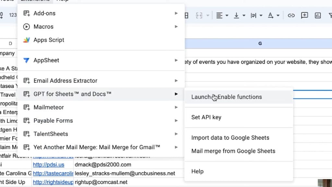Click the Apps Script colorful icon
The width and height of the screenshot is (332, 187).
tap(27, 40)
